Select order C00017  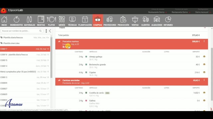pyautogui.click(x=25, y=49)
